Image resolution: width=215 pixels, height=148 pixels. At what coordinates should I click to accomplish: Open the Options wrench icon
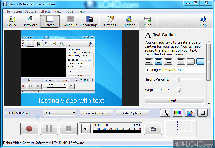coord(110,21)
